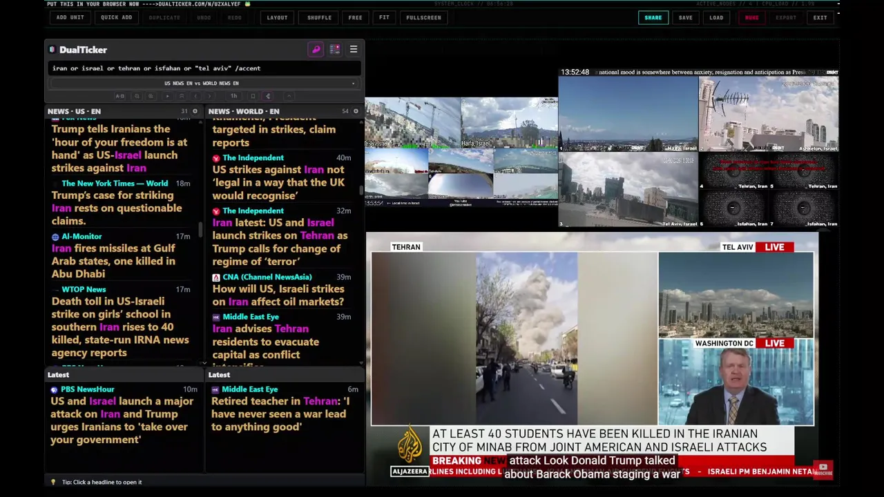Click The Independent icon on 40m story
The height and width of the screenshot is (497, 884).
click(216, 158)
